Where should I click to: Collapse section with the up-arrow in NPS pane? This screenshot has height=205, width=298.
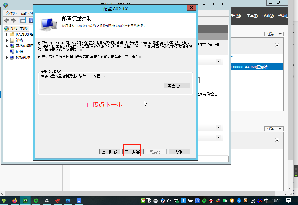tap(218, 61)
